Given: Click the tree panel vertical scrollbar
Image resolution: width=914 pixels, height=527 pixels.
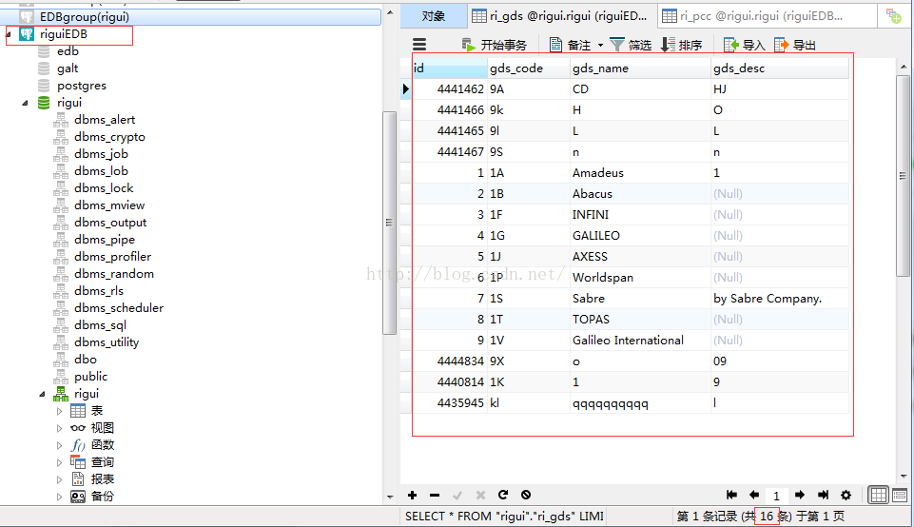Looking at the screenshot, I should click(389, 223).
